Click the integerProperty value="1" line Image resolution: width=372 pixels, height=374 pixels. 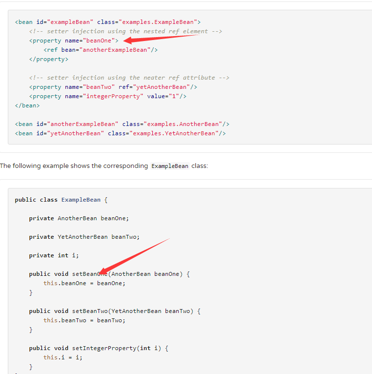pyautogui.click(x=108, y=96)
